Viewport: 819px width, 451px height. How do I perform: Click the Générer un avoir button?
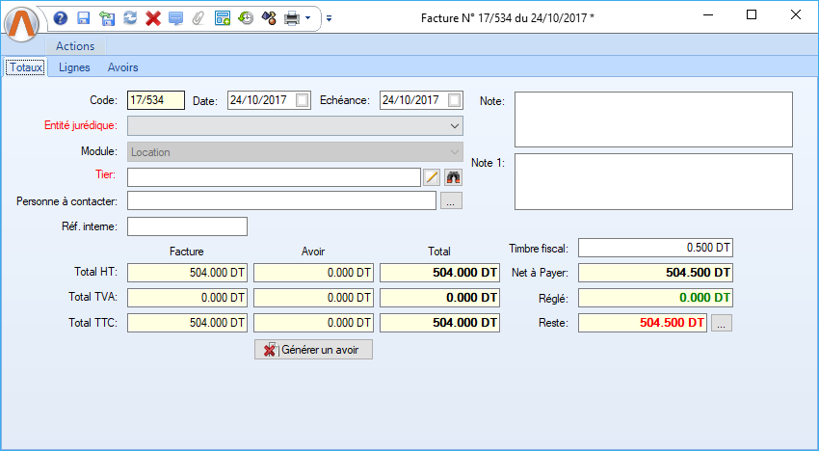313,350
